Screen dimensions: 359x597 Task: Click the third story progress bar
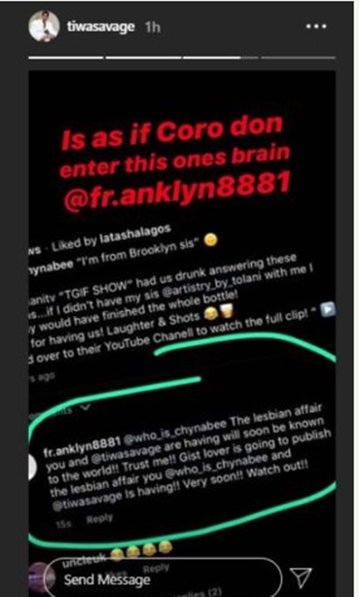click(220, 58)
